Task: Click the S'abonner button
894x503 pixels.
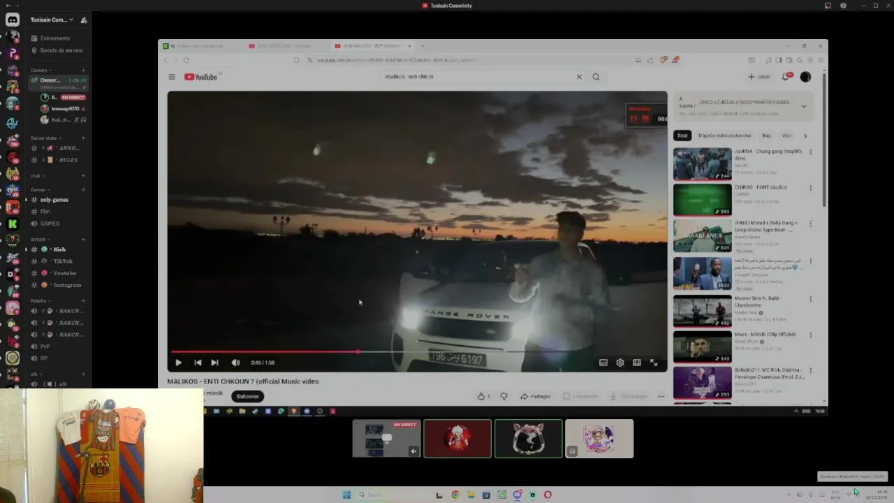Action: 247,396
